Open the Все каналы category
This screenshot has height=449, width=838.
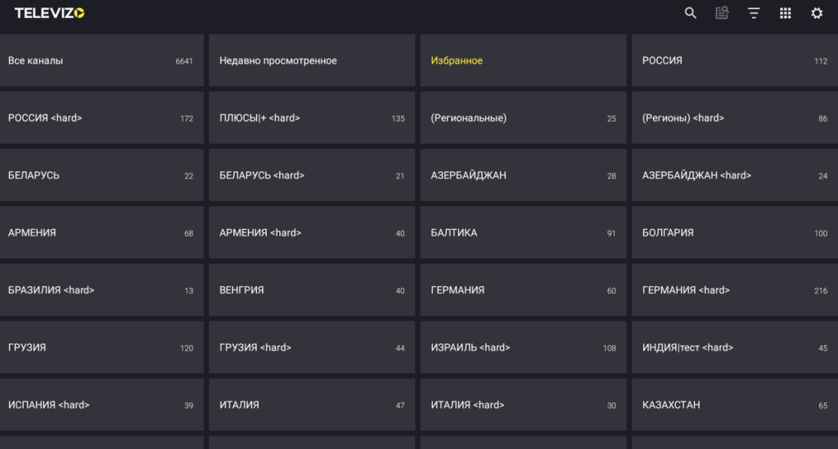pyautogui.click(x=101, y=61)
